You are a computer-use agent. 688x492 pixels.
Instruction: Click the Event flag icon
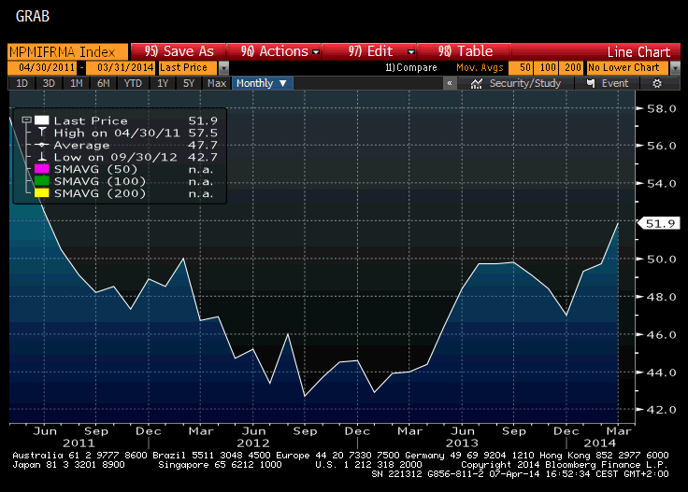tap(591, 83)
